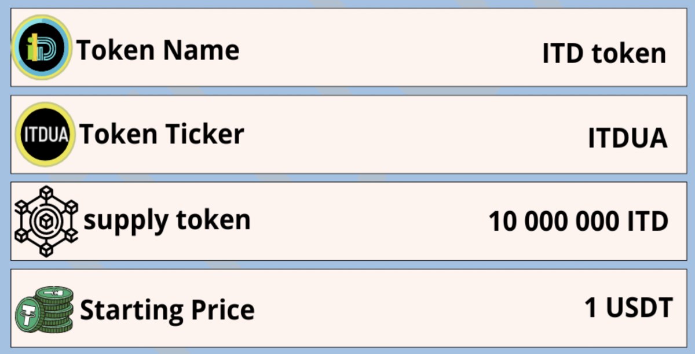Select the Token Ticker label
This screenshot has height=354, width=695.
(x=162, y=134)
